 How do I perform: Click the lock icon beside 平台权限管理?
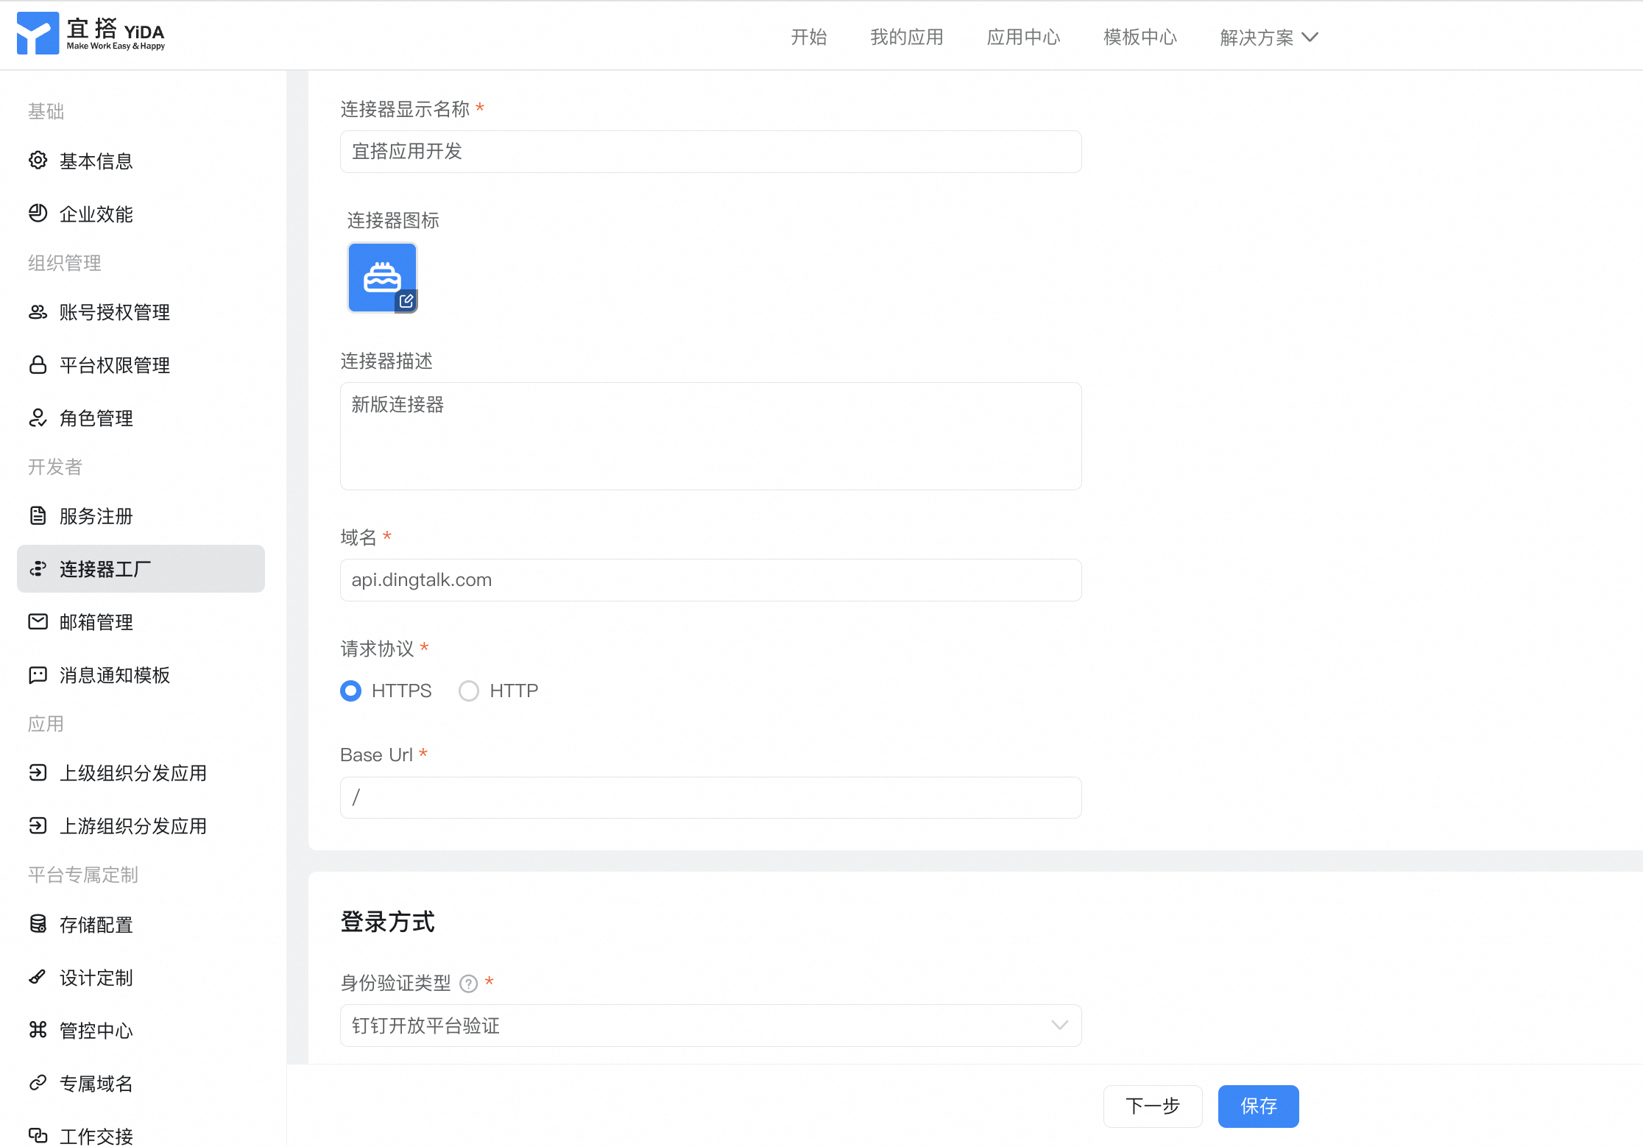point(38,365)
